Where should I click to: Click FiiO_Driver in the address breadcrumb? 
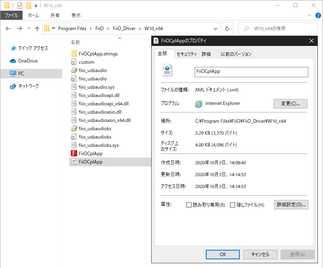(124, 29)
